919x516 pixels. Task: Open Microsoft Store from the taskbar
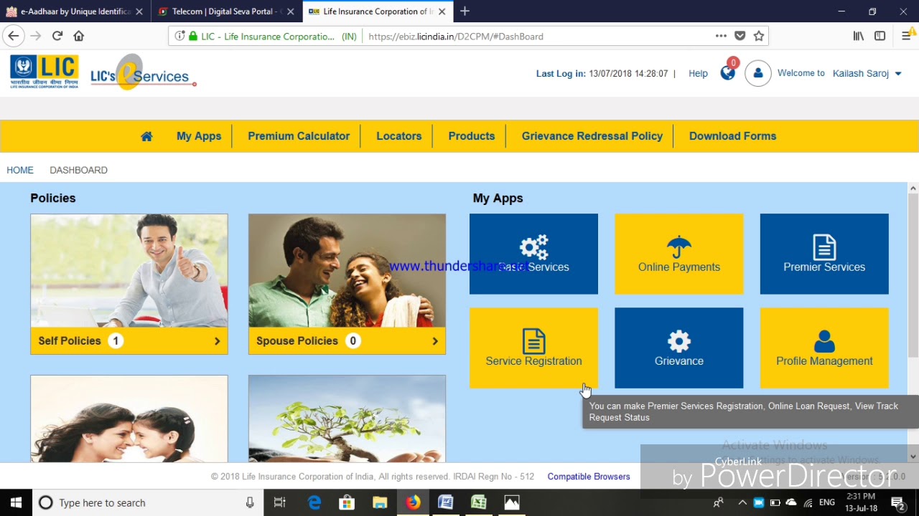tap(347, 502)
